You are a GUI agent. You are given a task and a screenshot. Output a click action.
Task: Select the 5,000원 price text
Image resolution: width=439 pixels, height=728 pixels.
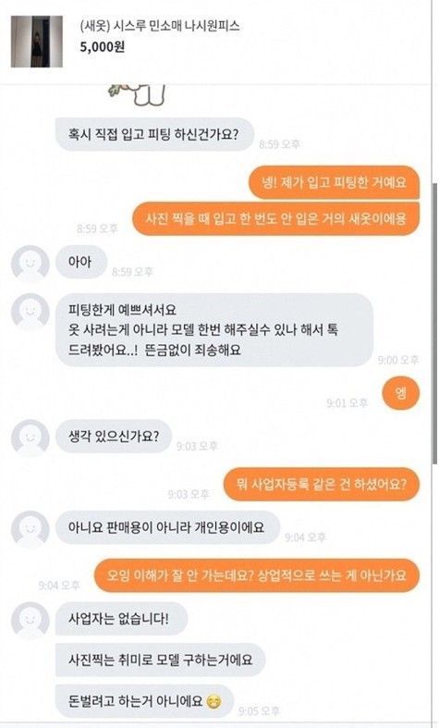click(x=102, y=47)
